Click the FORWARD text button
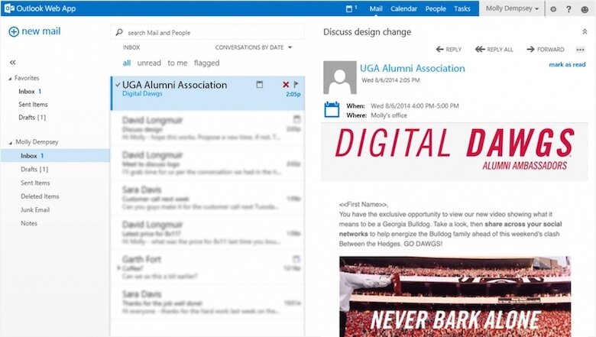The height and width of the screenshot is (337, 596). pos(550,50)
